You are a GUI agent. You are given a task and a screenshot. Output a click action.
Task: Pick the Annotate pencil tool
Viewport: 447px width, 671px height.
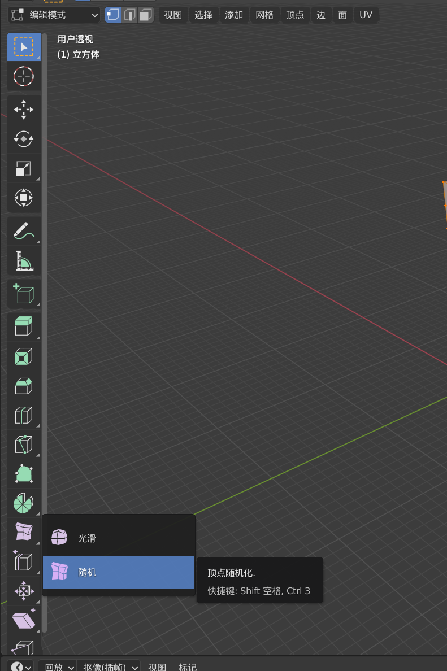click(24, 231)
